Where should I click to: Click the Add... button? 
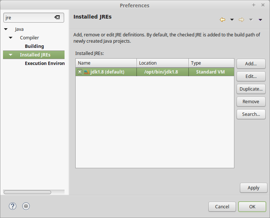point(251,64)
